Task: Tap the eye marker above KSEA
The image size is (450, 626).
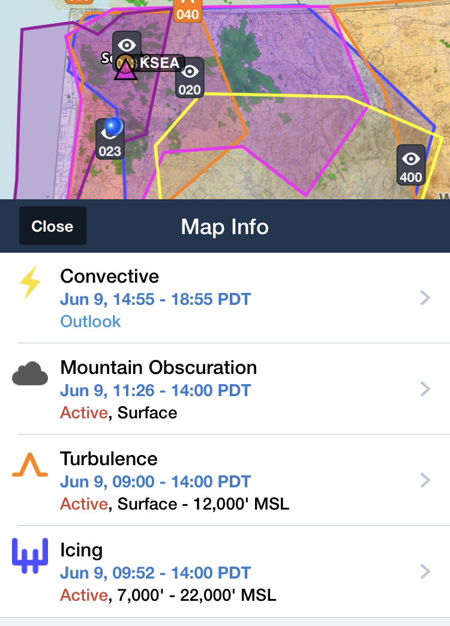Action: pyautogui.click(x=127, y=43)
